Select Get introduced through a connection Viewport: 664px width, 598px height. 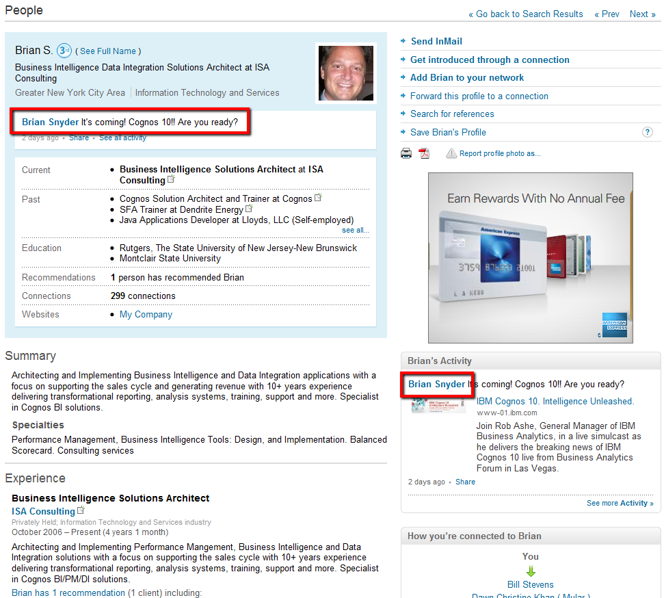[x=490, y=60]
